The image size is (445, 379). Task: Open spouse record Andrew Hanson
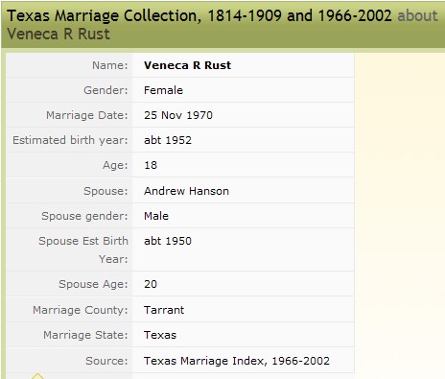point(186,191)
